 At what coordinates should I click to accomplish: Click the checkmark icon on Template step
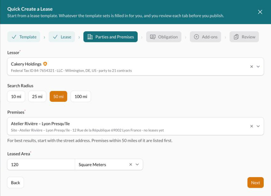[x=14, y=37]
